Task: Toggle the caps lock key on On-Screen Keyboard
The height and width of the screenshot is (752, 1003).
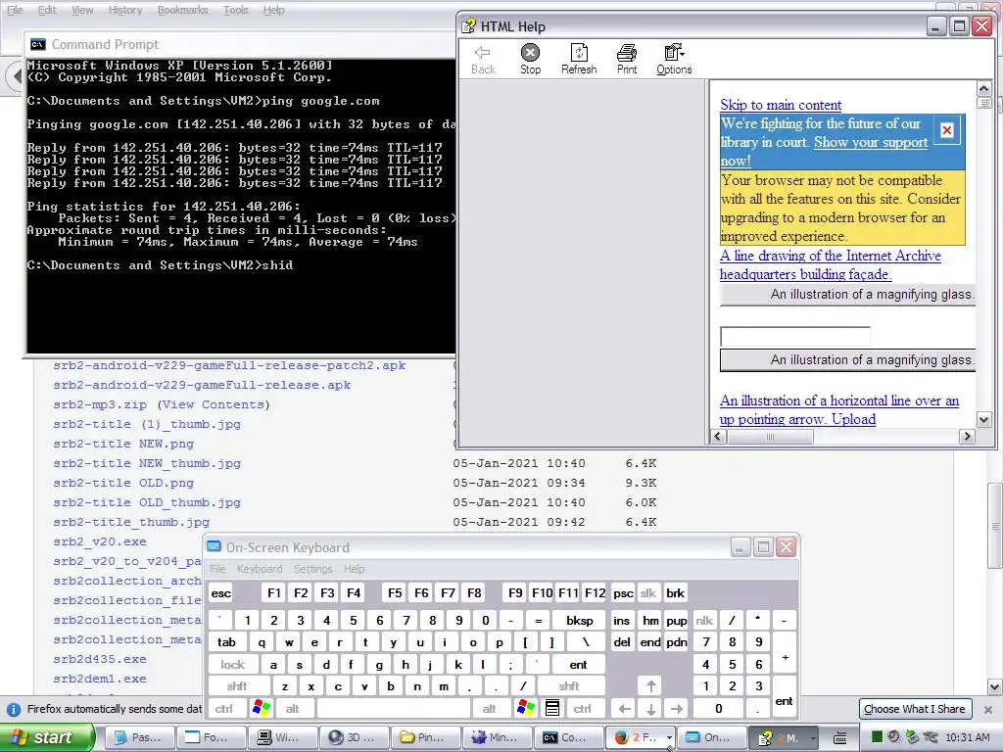Action: (x=232, y=665)
